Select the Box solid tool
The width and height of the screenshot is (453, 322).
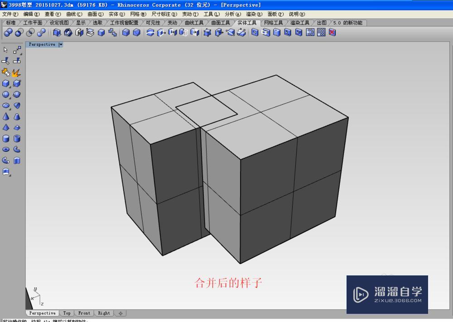(x=6, y=83)
